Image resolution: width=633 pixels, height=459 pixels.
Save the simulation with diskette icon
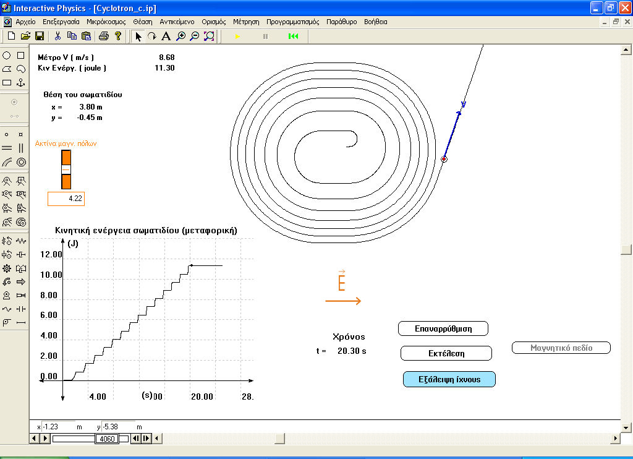point(40,36)
